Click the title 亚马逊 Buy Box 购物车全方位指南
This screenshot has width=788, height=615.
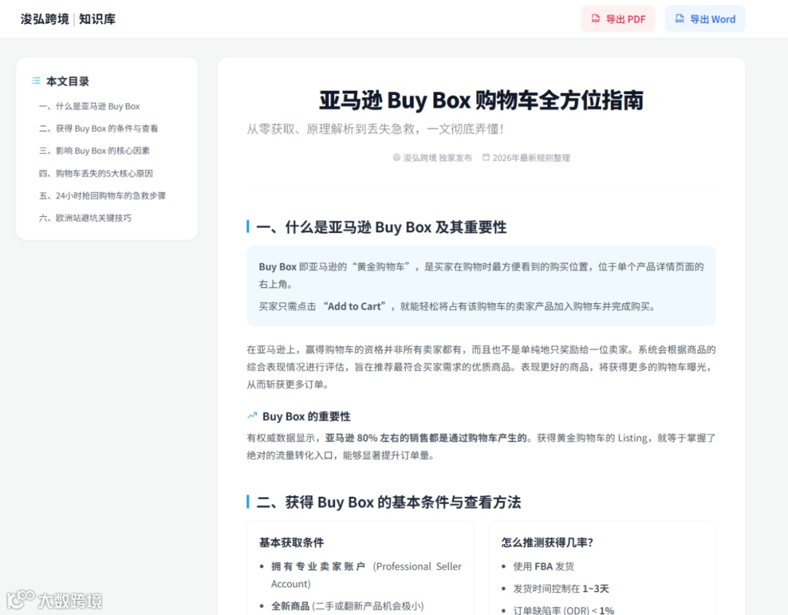481,99
